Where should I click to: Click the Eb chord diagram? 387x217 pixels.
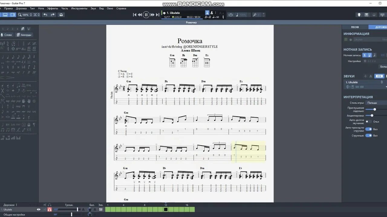click(207, 61)
